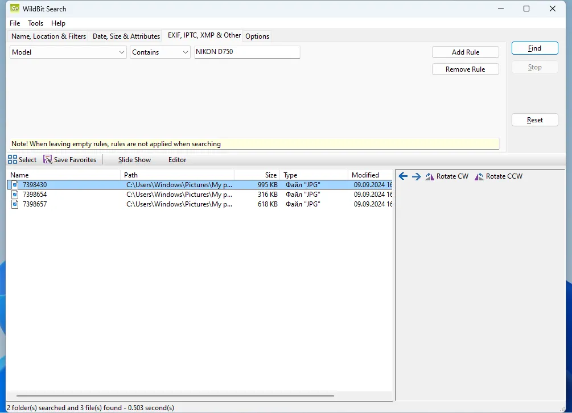Switch to Date, Size & Attributes tab
The image size is (572, 413).
tap(126, 36)
